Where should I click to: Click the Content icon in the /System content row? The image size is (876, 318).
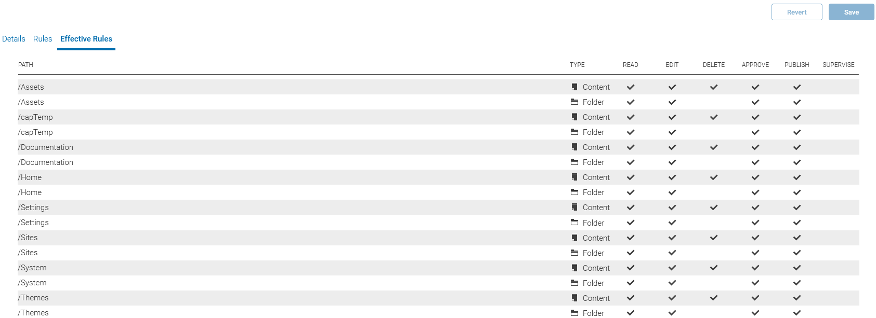[574, 268]
